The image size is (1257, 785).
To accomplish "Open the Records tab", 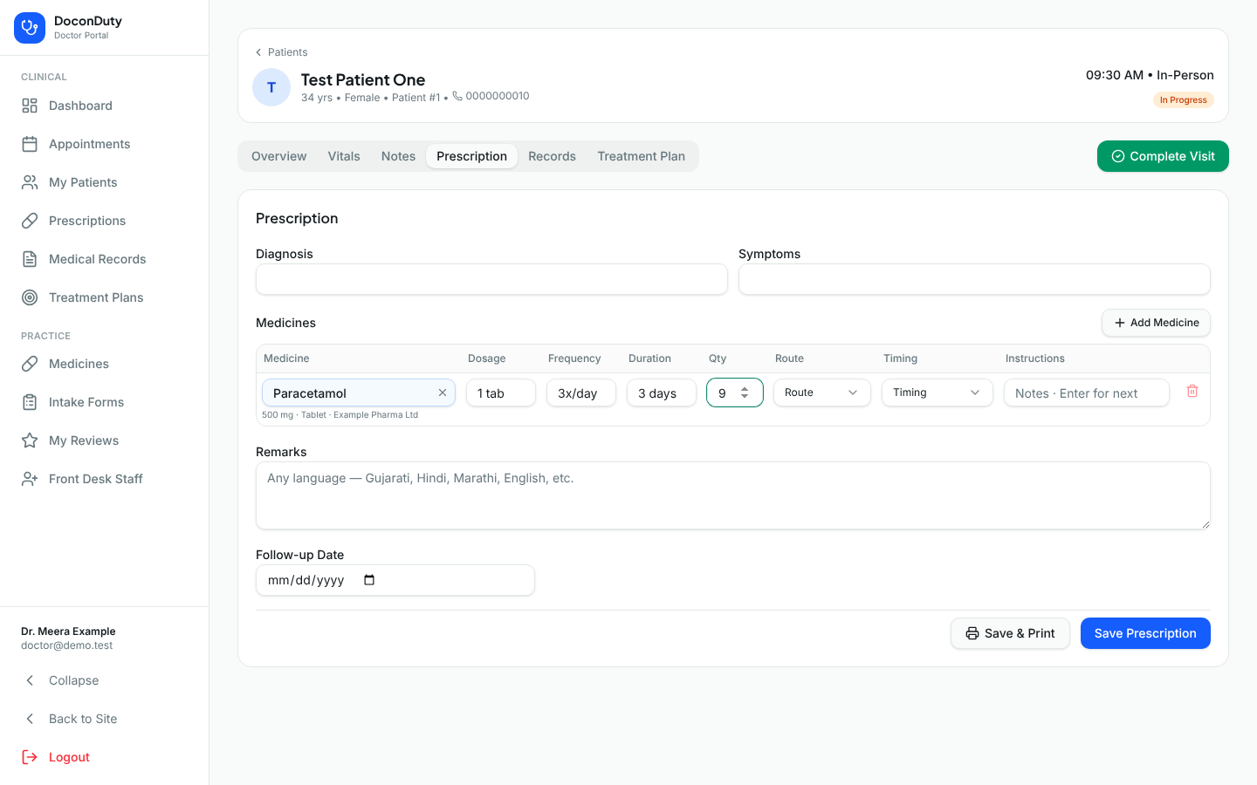I will 552,156.
